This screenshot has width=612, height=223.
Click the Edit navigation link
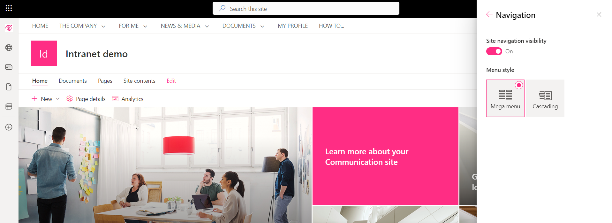pyautogui.click(x=171, y=81)
